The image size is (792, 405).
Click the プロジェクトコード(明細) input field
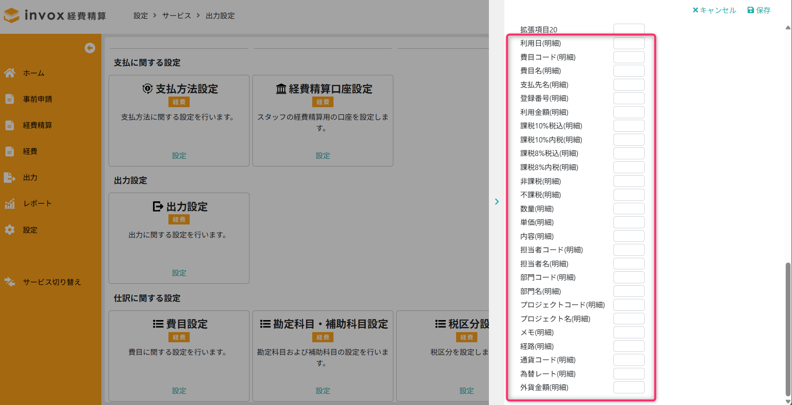(629, 305)
